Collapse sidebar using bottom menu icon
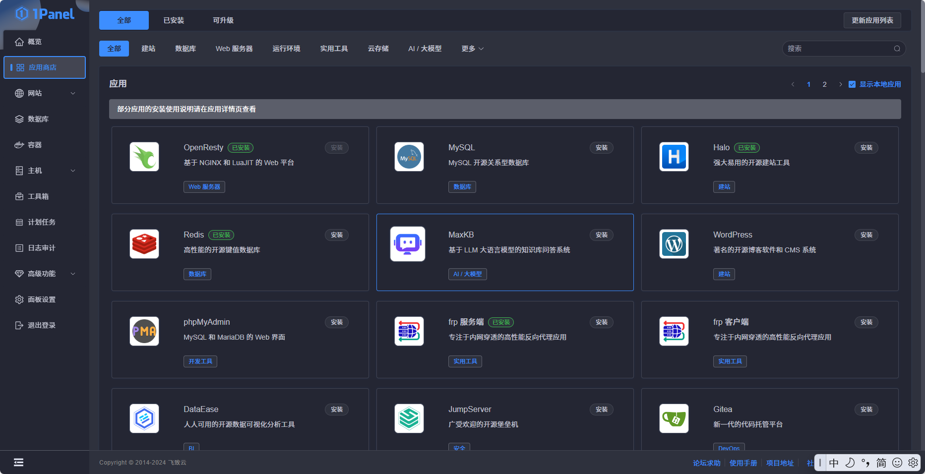 18,463
